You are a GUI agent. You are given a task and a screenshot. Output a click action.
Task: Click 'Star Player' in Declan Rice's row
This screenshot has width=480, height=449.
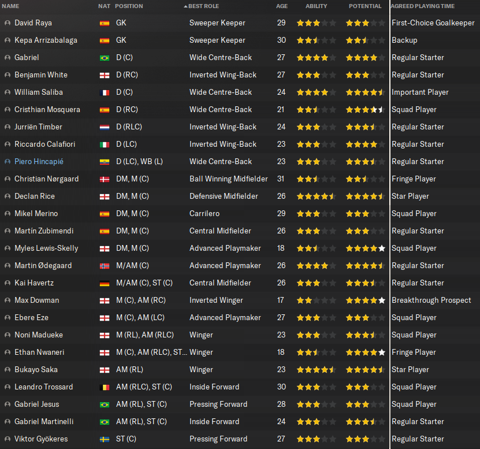tap(410, 196)
